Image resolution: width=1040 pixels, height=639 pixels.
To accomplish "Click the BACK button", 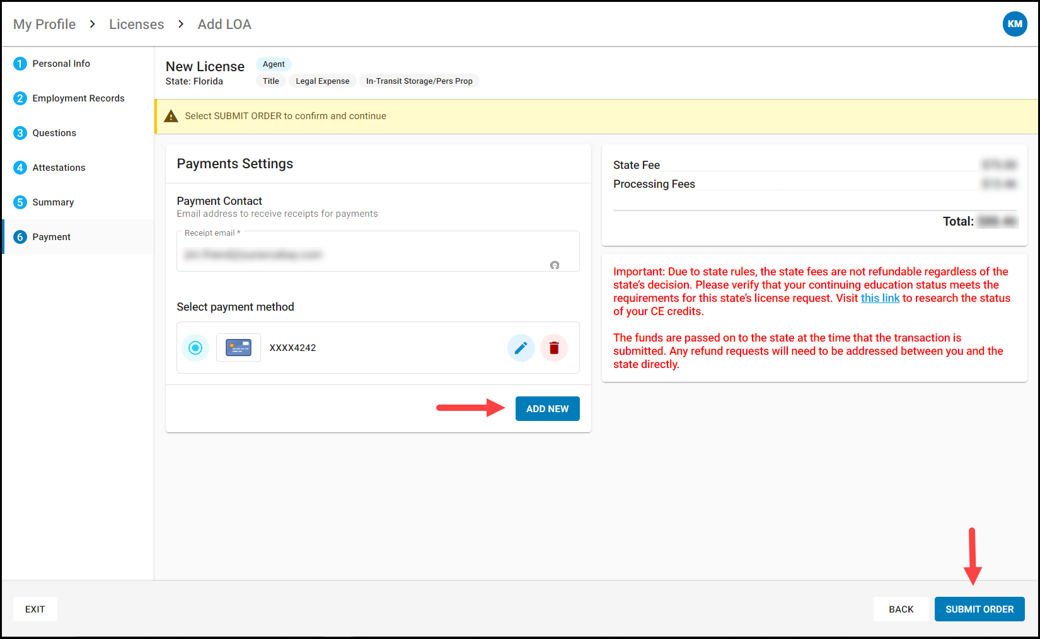I will [x=901, y=609].
